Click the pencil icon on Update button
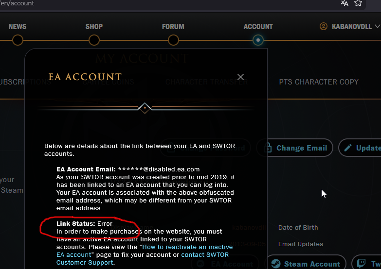 pyautogui.click(x=348, y=148)
